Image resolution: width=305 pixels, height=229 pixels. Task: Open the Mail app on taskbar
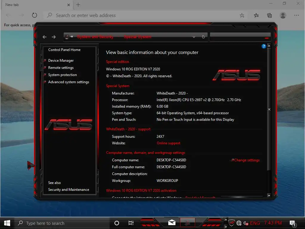click(172, 222)
